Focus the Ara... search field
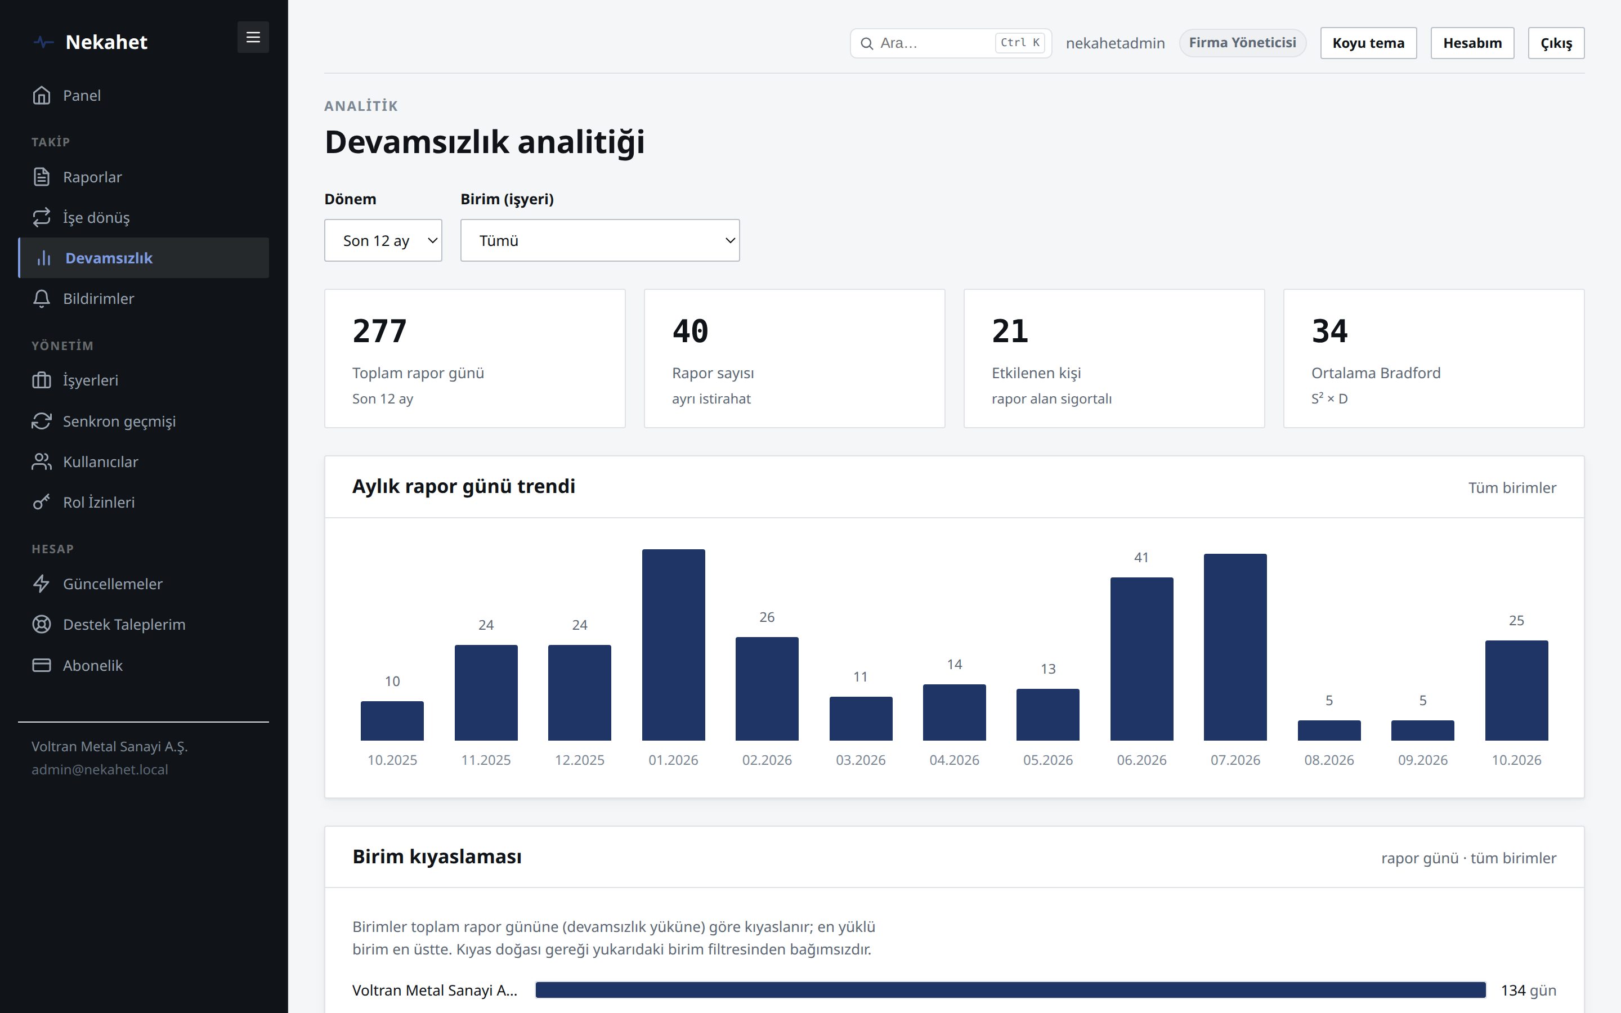1621x1013 pixels. [x=951, y=43]
